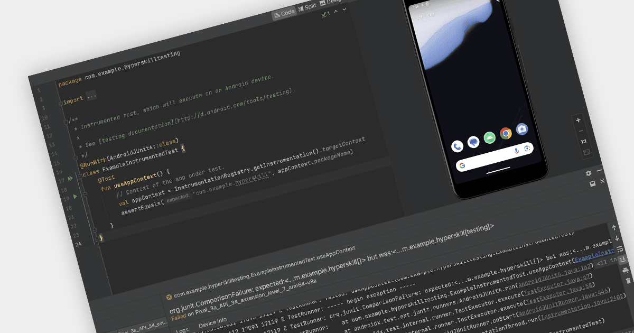Print the log output

(x=626, y=271)
